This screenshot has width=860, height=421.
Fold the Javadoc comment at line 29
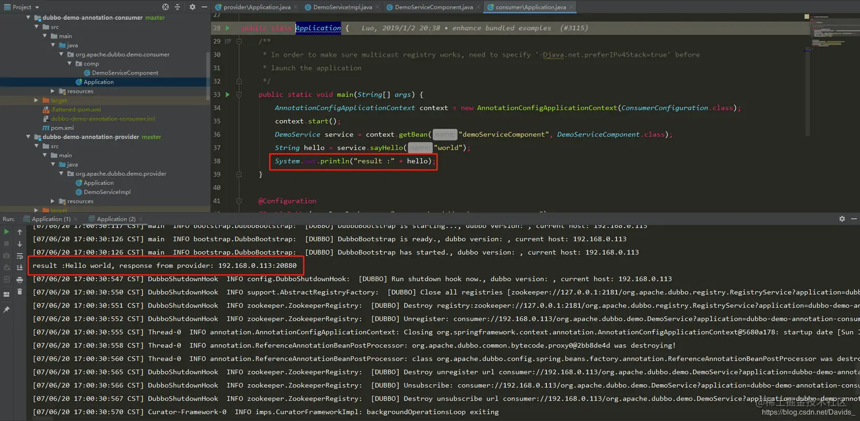pos(239,42)
